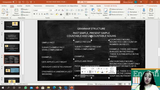Open the Aa change case dropdown
Viewport: 160px width, 90px height.
pos(52,14)
